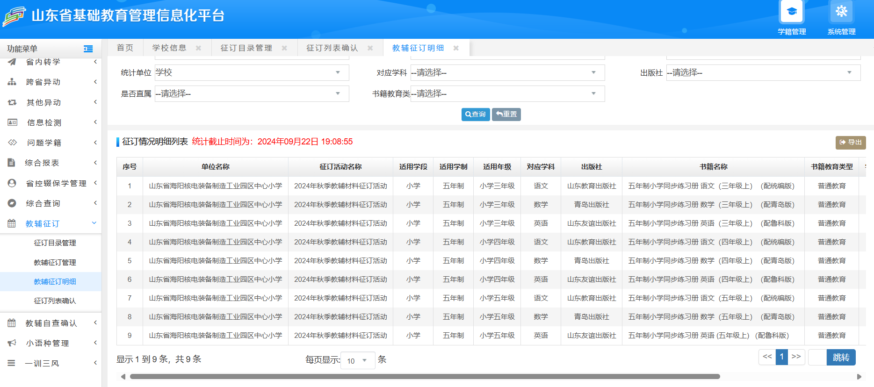Open the 统计单位 dropdown
Image resolution: width=874 pixels, height=387 pixels.
coord(252,72)
